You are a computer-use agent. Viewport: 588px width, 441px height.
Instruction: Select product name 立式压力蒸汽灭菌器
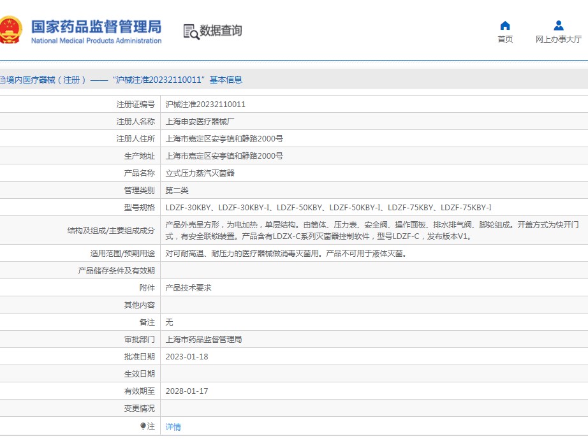[x=200, y=173]
